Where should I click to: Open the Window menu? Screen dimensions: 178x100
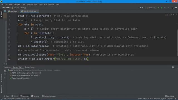[51, 4]
